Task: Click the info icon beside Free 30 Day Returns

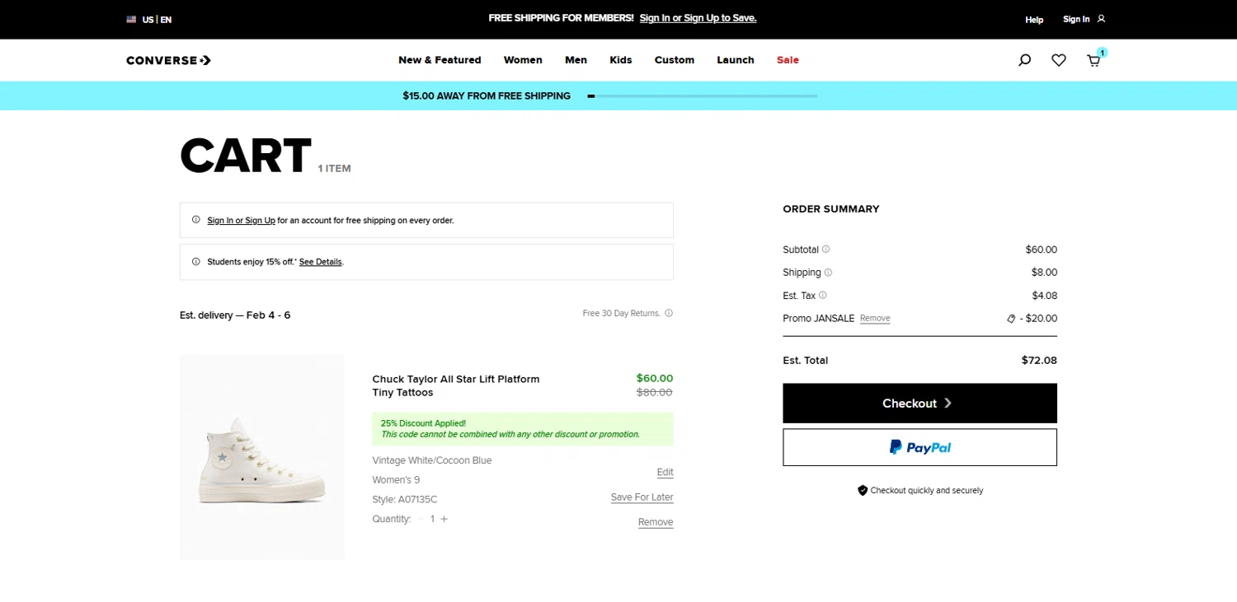Action: pos(669,313)
